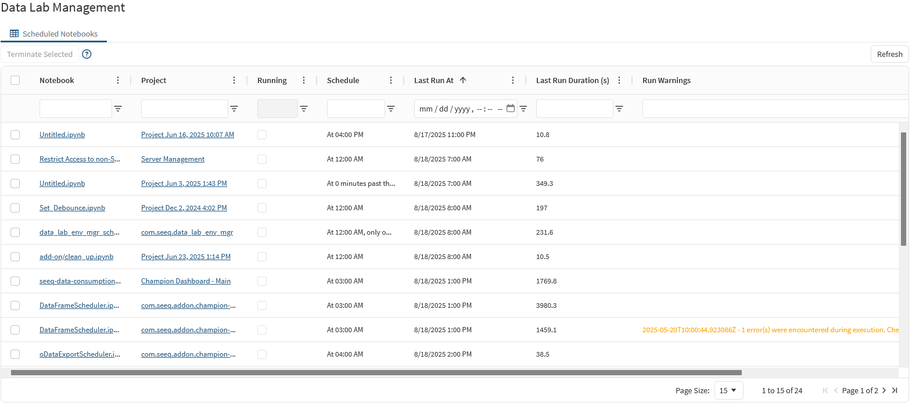The width and height of the screenshot is (912, 406).
Task: Open the calendar picker in date filter
Action: point(511,109)
